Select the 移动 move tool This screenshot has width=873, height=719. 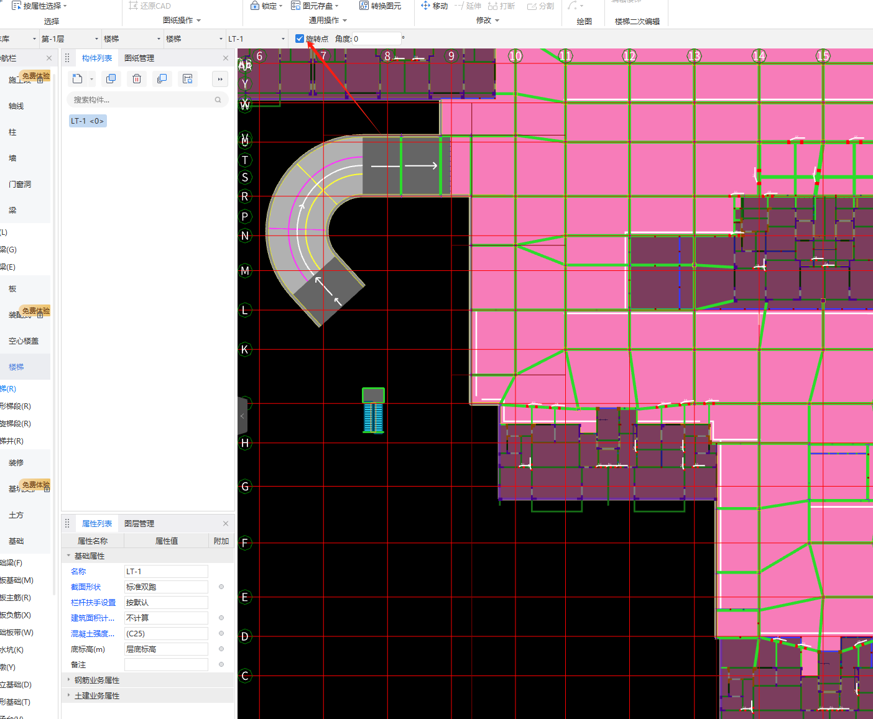click(435, 6)
